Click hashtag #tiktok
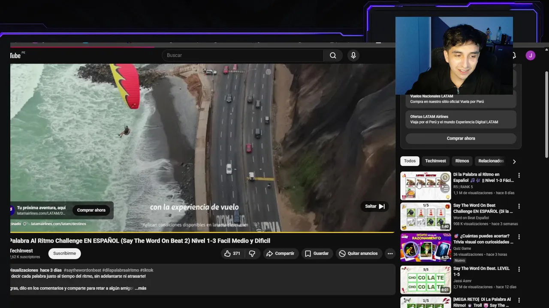The width and height of the screenshot is (549, 308). coord(146,270)
